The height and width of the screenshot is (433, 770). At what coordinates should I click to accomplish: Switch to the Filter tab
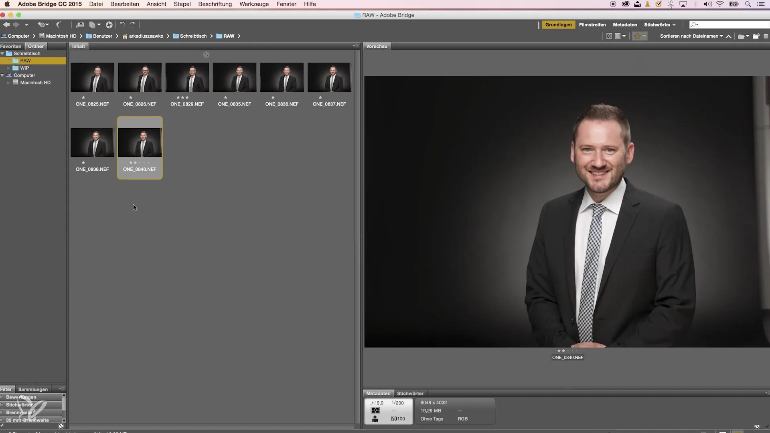click(x=6, y=389)
